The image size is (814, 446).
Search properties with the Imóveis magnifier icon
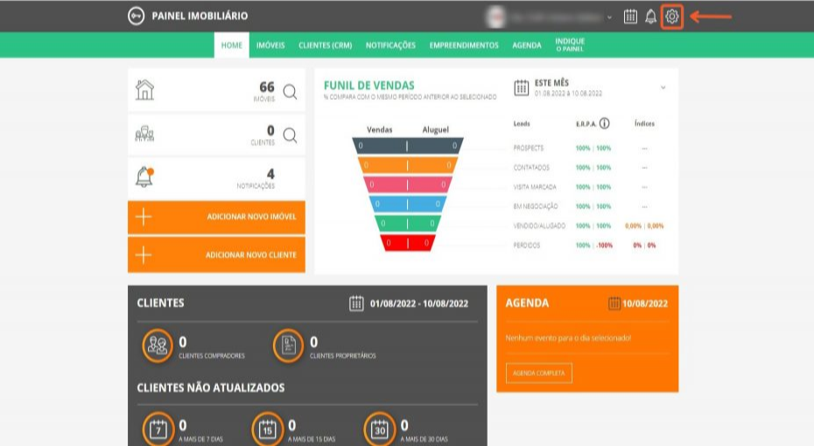coord(290,91)
